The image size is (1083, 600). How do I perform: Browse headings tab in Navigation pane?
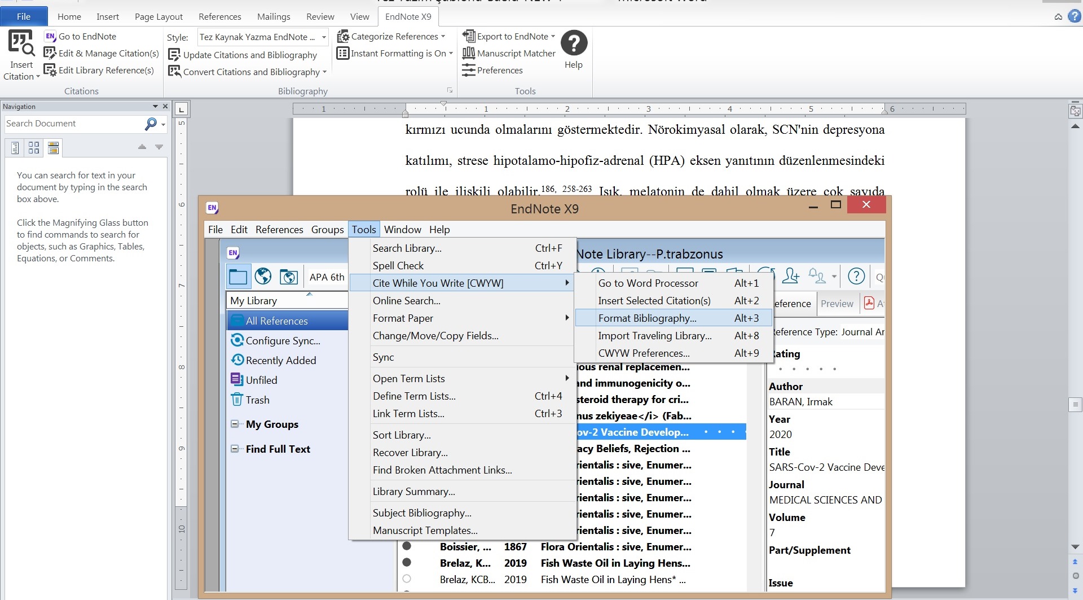[x=15, y=148]
